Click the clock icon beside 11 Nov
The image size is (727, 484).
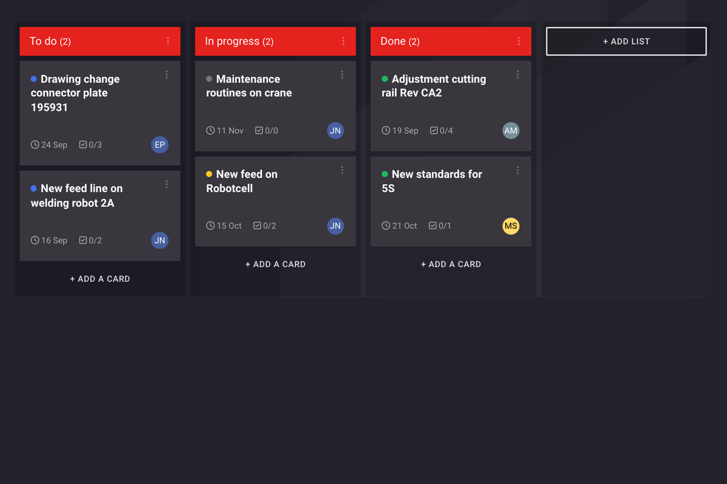210,131
